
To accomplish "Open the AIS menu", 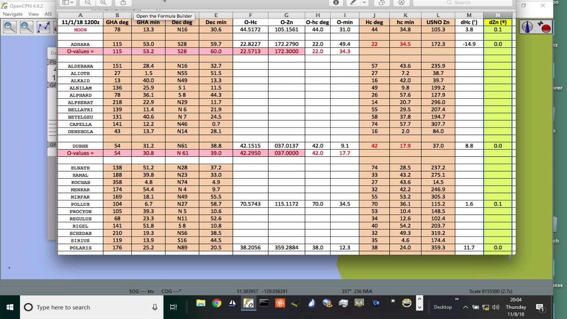I will pyautogui.click(x=48, y=14).
